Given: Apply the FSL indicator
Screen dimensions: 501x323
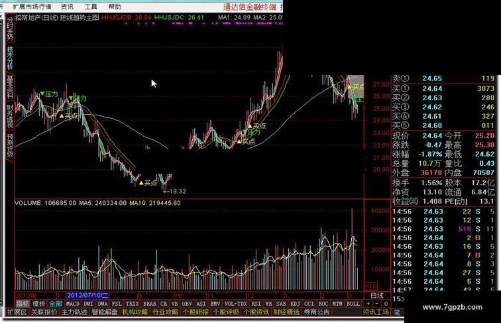Looking at the screenshot, I should (117, 304).
